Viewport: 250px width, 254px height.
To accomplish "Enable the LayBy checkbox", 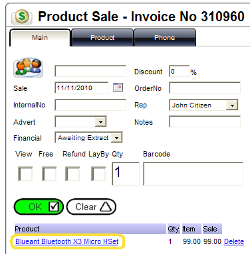I will click(x=98, y=174).
